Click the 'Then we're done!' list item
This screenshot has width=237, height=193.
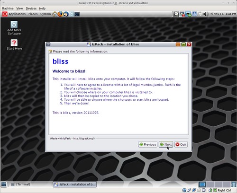click(76, 103)
